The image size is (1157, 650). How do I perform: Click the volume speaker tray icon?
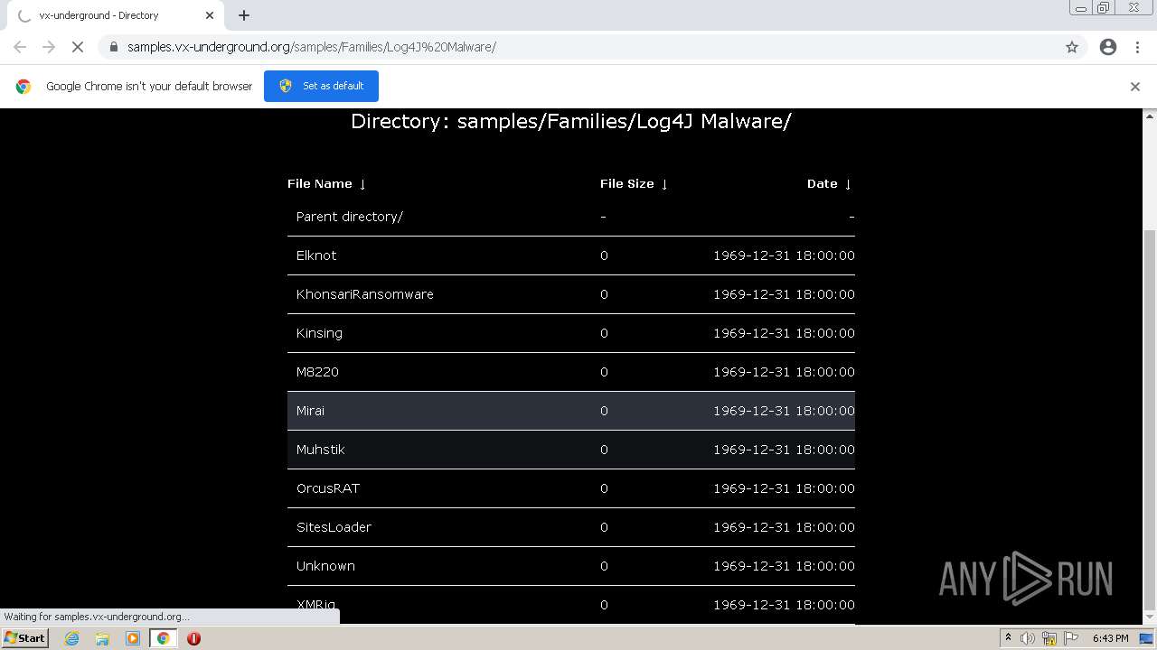[1028, 638]
